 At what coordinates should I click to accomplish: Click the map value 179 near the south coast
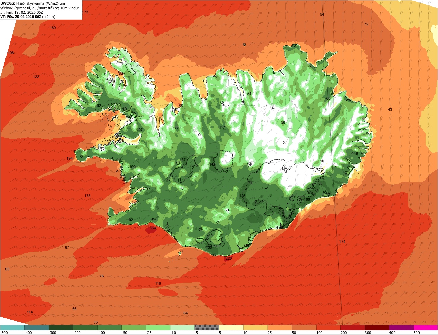pos(286,221)
